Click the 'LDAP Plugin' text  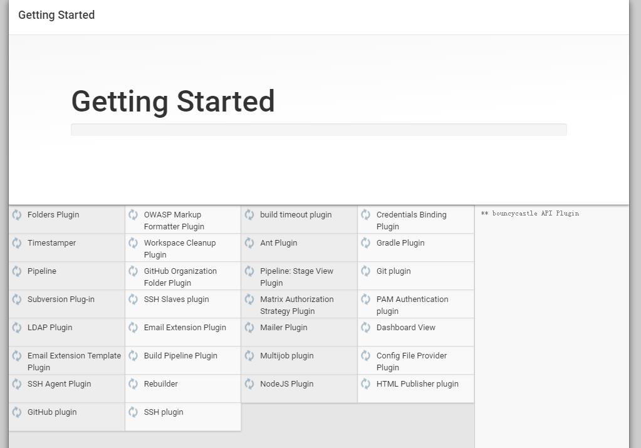[50, 328]
